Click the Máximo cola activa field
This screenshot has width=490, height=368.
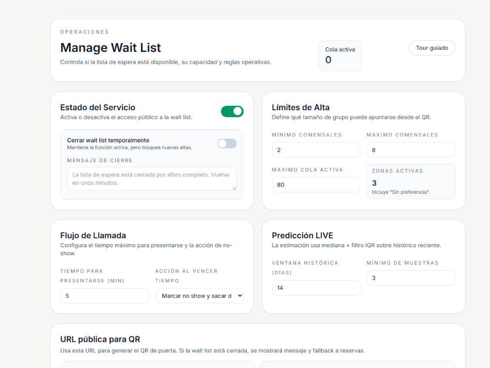tap(315, 185)
